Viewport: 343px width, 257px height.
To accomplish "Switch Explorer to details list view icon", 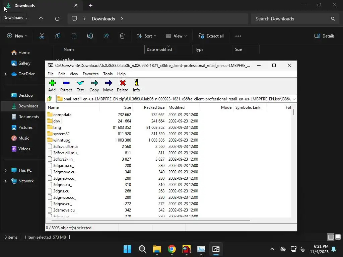I will tap(331, 237).
